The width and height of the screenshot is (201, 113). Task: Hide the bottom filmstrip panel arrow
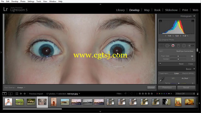[x=100, y=111]
